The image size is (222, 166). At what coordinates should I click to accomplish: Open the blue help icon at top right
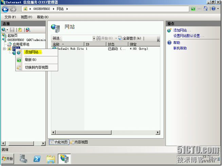pos(214,9)
